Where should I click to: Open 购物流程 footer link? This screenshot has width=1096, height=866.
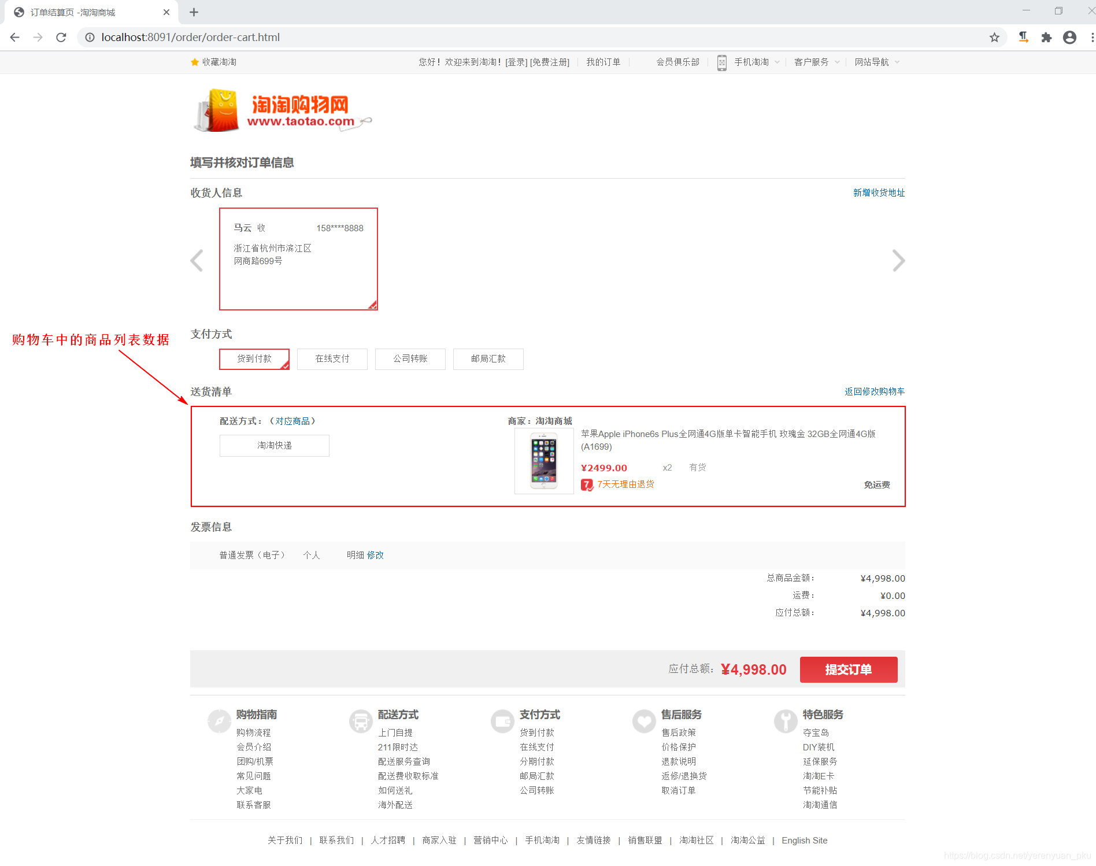coord(254,733)
